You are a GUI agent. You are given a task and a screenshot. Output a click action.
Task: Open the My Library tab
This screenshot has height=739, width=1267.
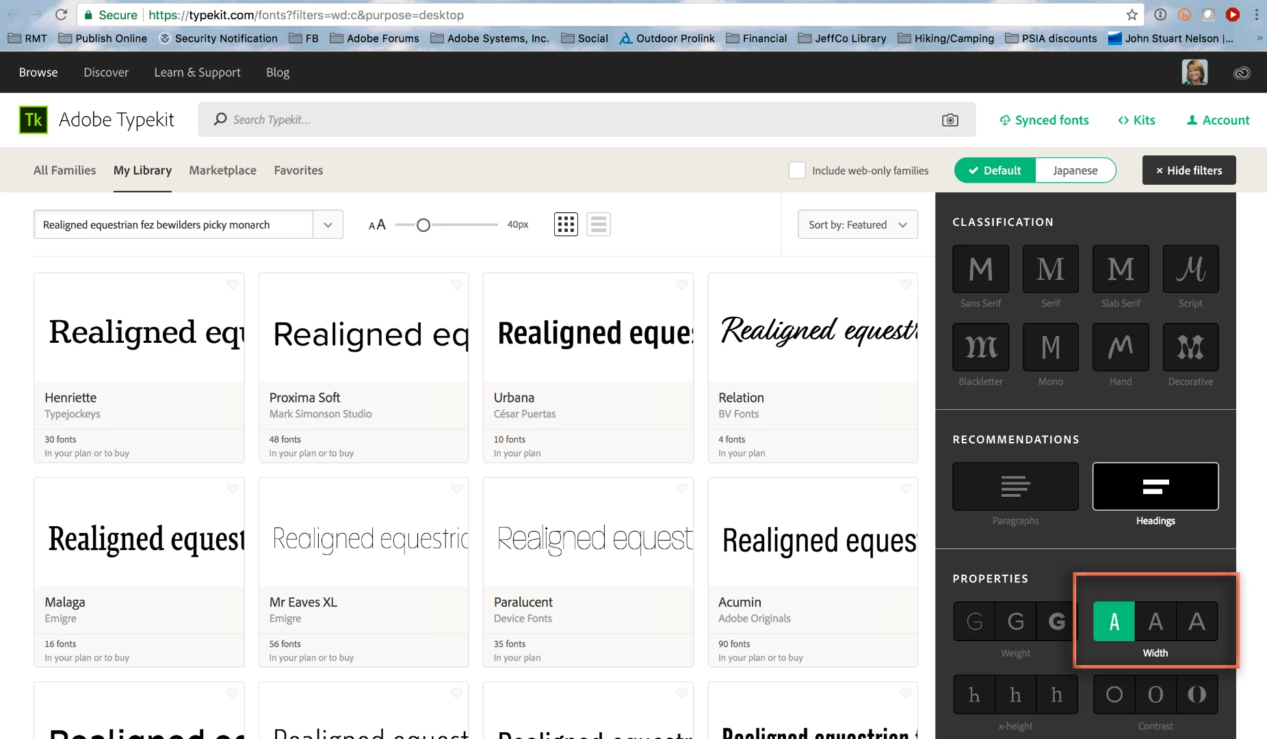[x=142, y=170]
